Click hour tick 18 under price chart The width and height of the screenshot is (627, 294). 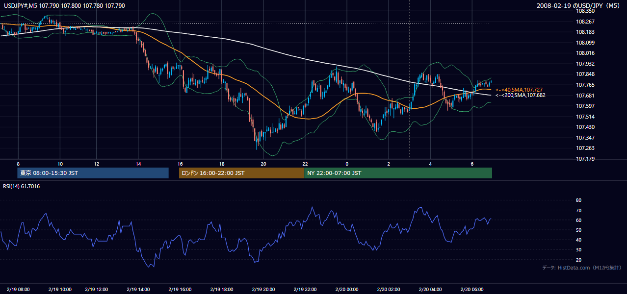click(x=222, y=164)
